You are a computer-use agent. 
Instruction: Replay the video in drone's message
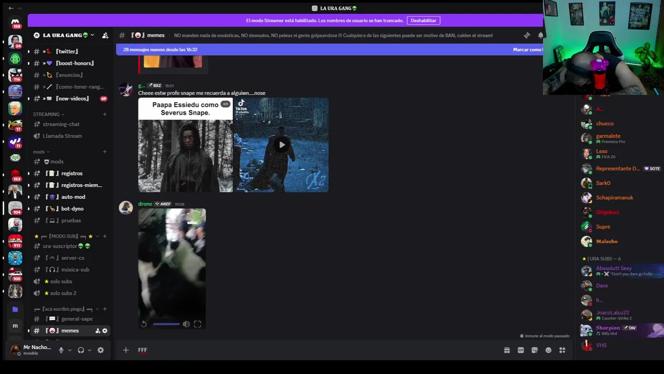point(144,324)
